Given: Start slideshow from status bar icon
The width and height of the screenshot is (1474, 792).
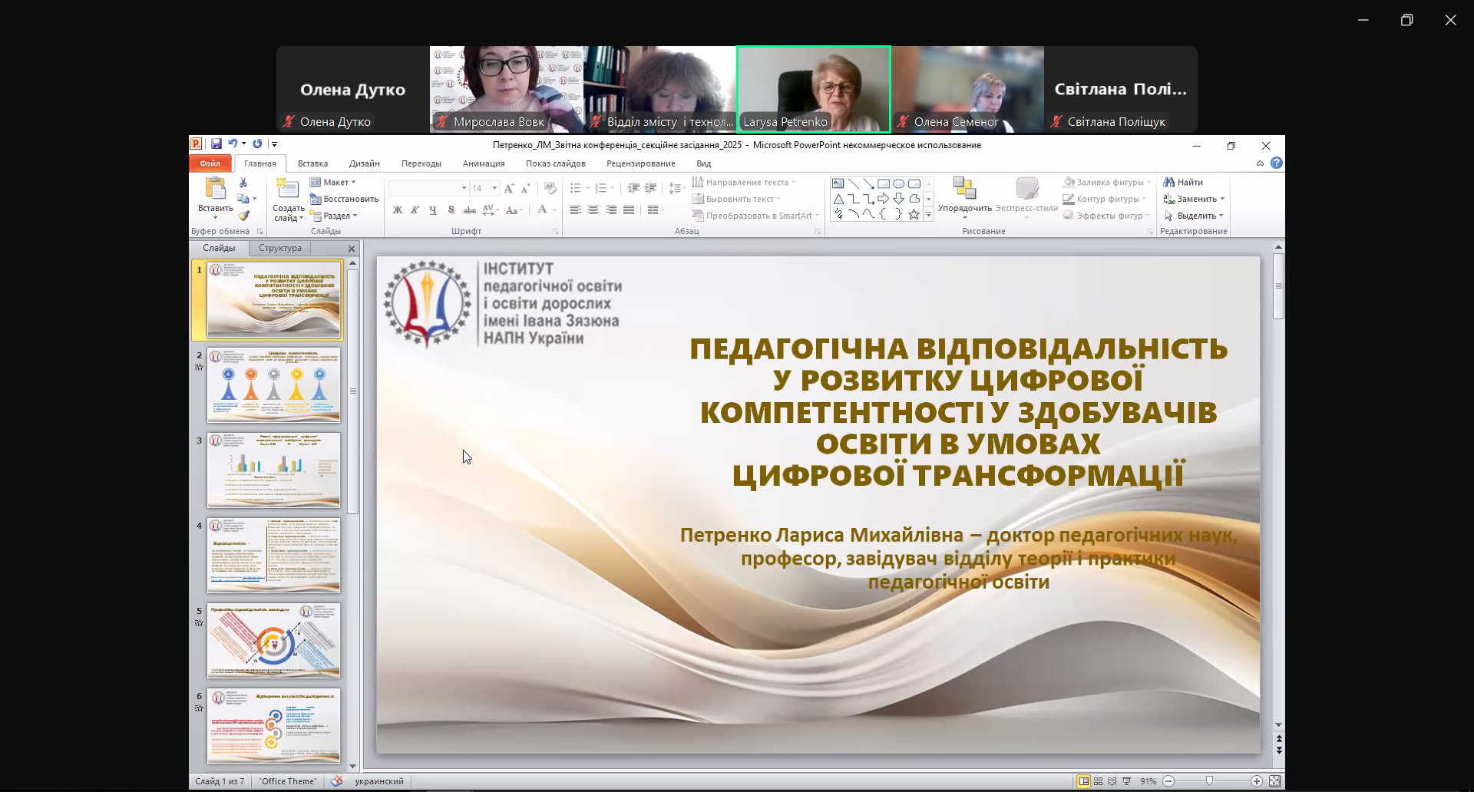Looking at the screenshot, I should [1127, 781].
